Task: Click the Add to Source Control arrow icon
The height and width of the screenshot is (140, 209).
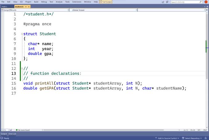Action: (156, 138)
